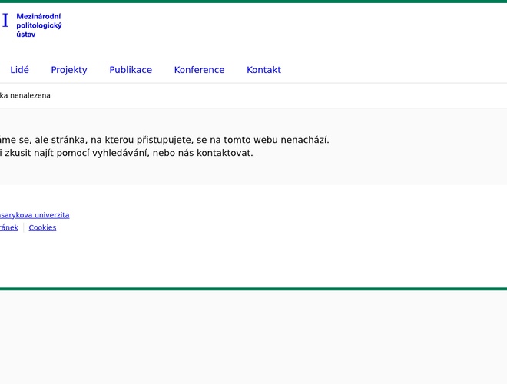The image size is (507, 384).
Task: Click the green bar at page top
Action: [x=253, y=2]
